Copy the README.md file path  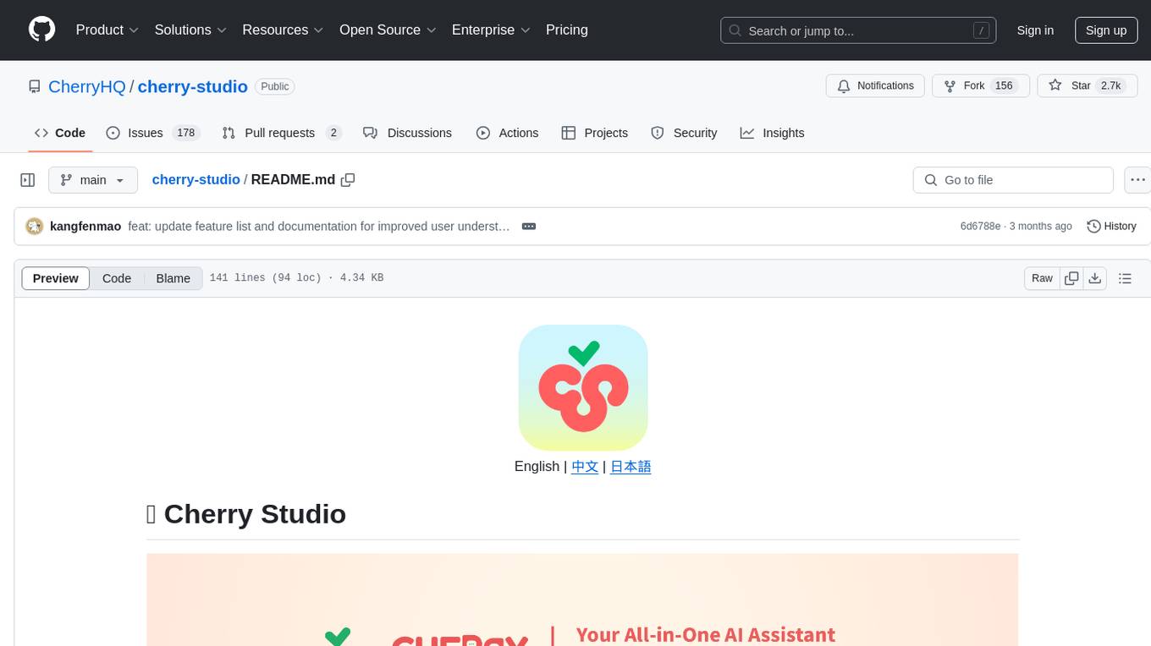[x=348, y=180]
